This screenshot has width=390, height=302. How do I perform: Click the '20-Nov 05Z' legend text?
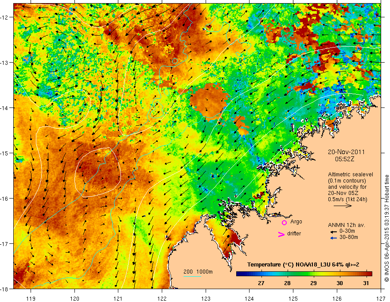pos(343,193)
